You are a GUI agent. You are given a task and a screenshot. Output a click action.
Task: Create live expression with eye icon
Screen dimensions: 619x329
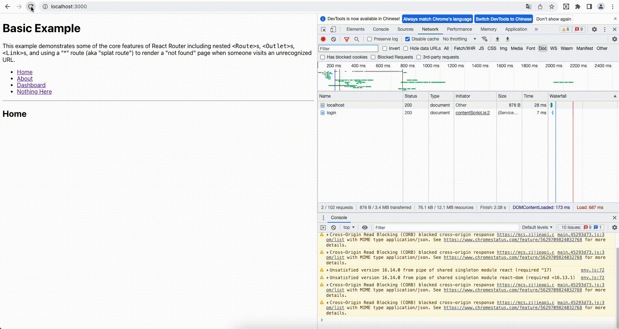(365, 227)
